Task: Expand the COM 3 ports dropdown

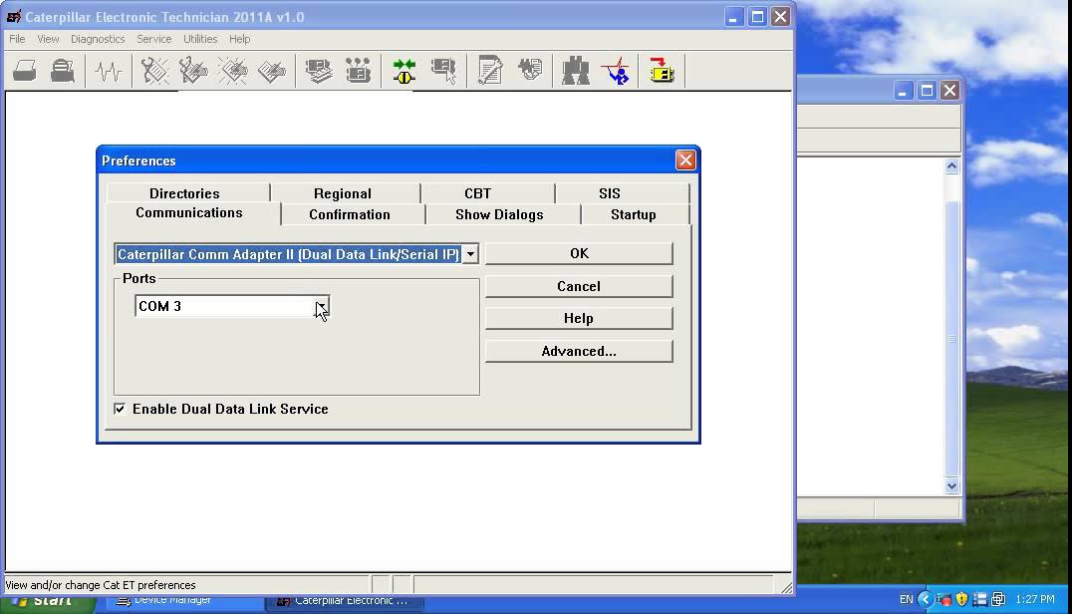Action: click(x=322, y=306)
